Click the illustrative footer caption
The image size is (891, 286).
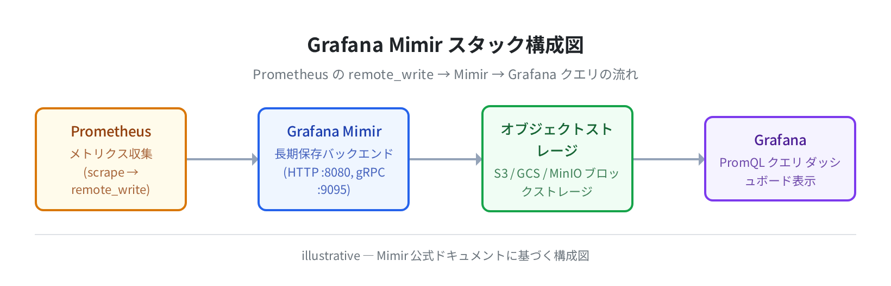coord(446,256)
